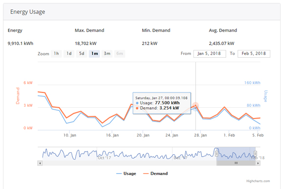
Task: Click the Usage y-axis title
Action: tap(265, 96)
